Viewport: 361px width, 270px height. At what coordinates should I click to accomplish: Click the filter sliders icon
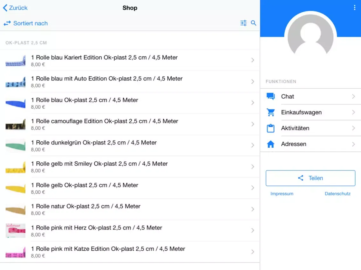point(243,23)
